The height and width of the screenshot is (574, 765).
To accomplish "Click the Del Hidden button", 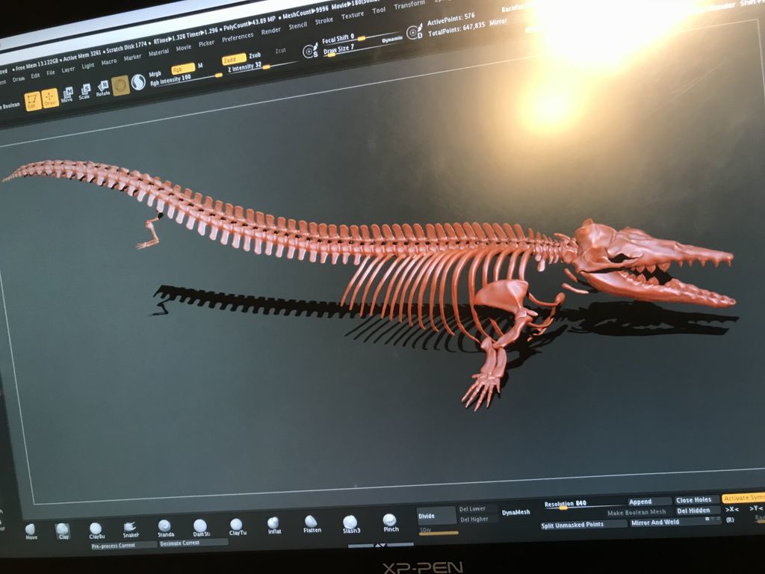I will click(x=698, y=510).
